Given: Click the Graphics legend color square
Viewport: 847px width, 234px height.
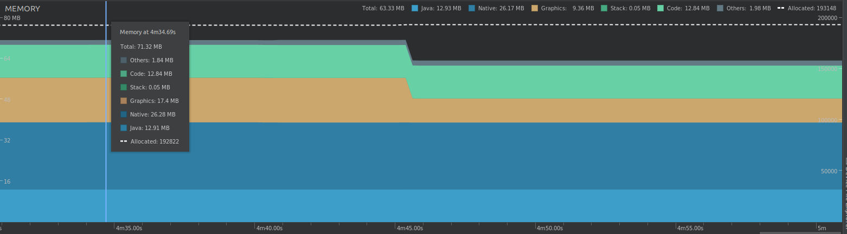Looking at the screenshot, I should click(x=535, y=8).
